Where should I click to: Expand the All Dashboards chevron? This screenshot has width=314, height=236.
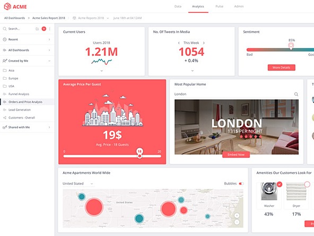tap(49, 50)
